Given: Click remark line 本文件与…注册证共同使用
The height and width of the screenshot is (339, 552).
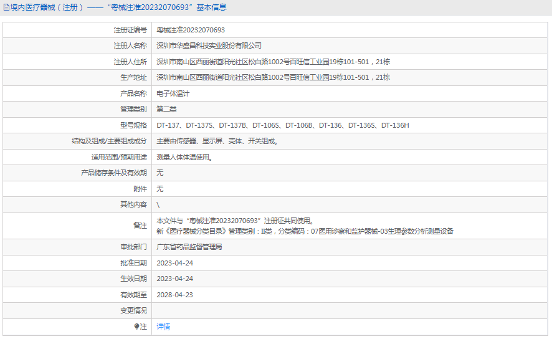Looking at the screenshot, I should [235, 221].
